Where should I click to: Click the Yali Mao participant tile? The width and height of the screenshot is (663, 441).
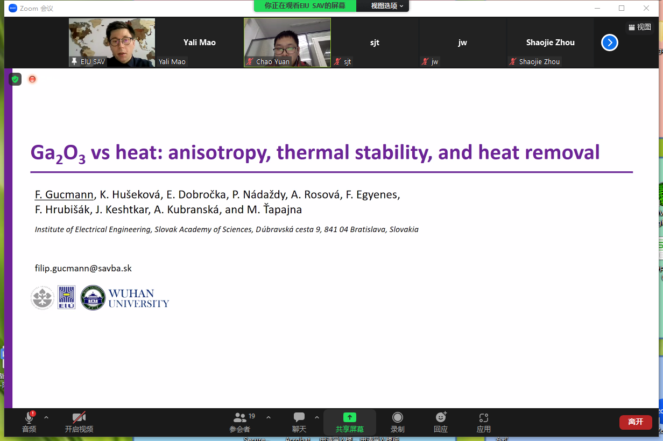pyautogui.click(x=199, y=43)
